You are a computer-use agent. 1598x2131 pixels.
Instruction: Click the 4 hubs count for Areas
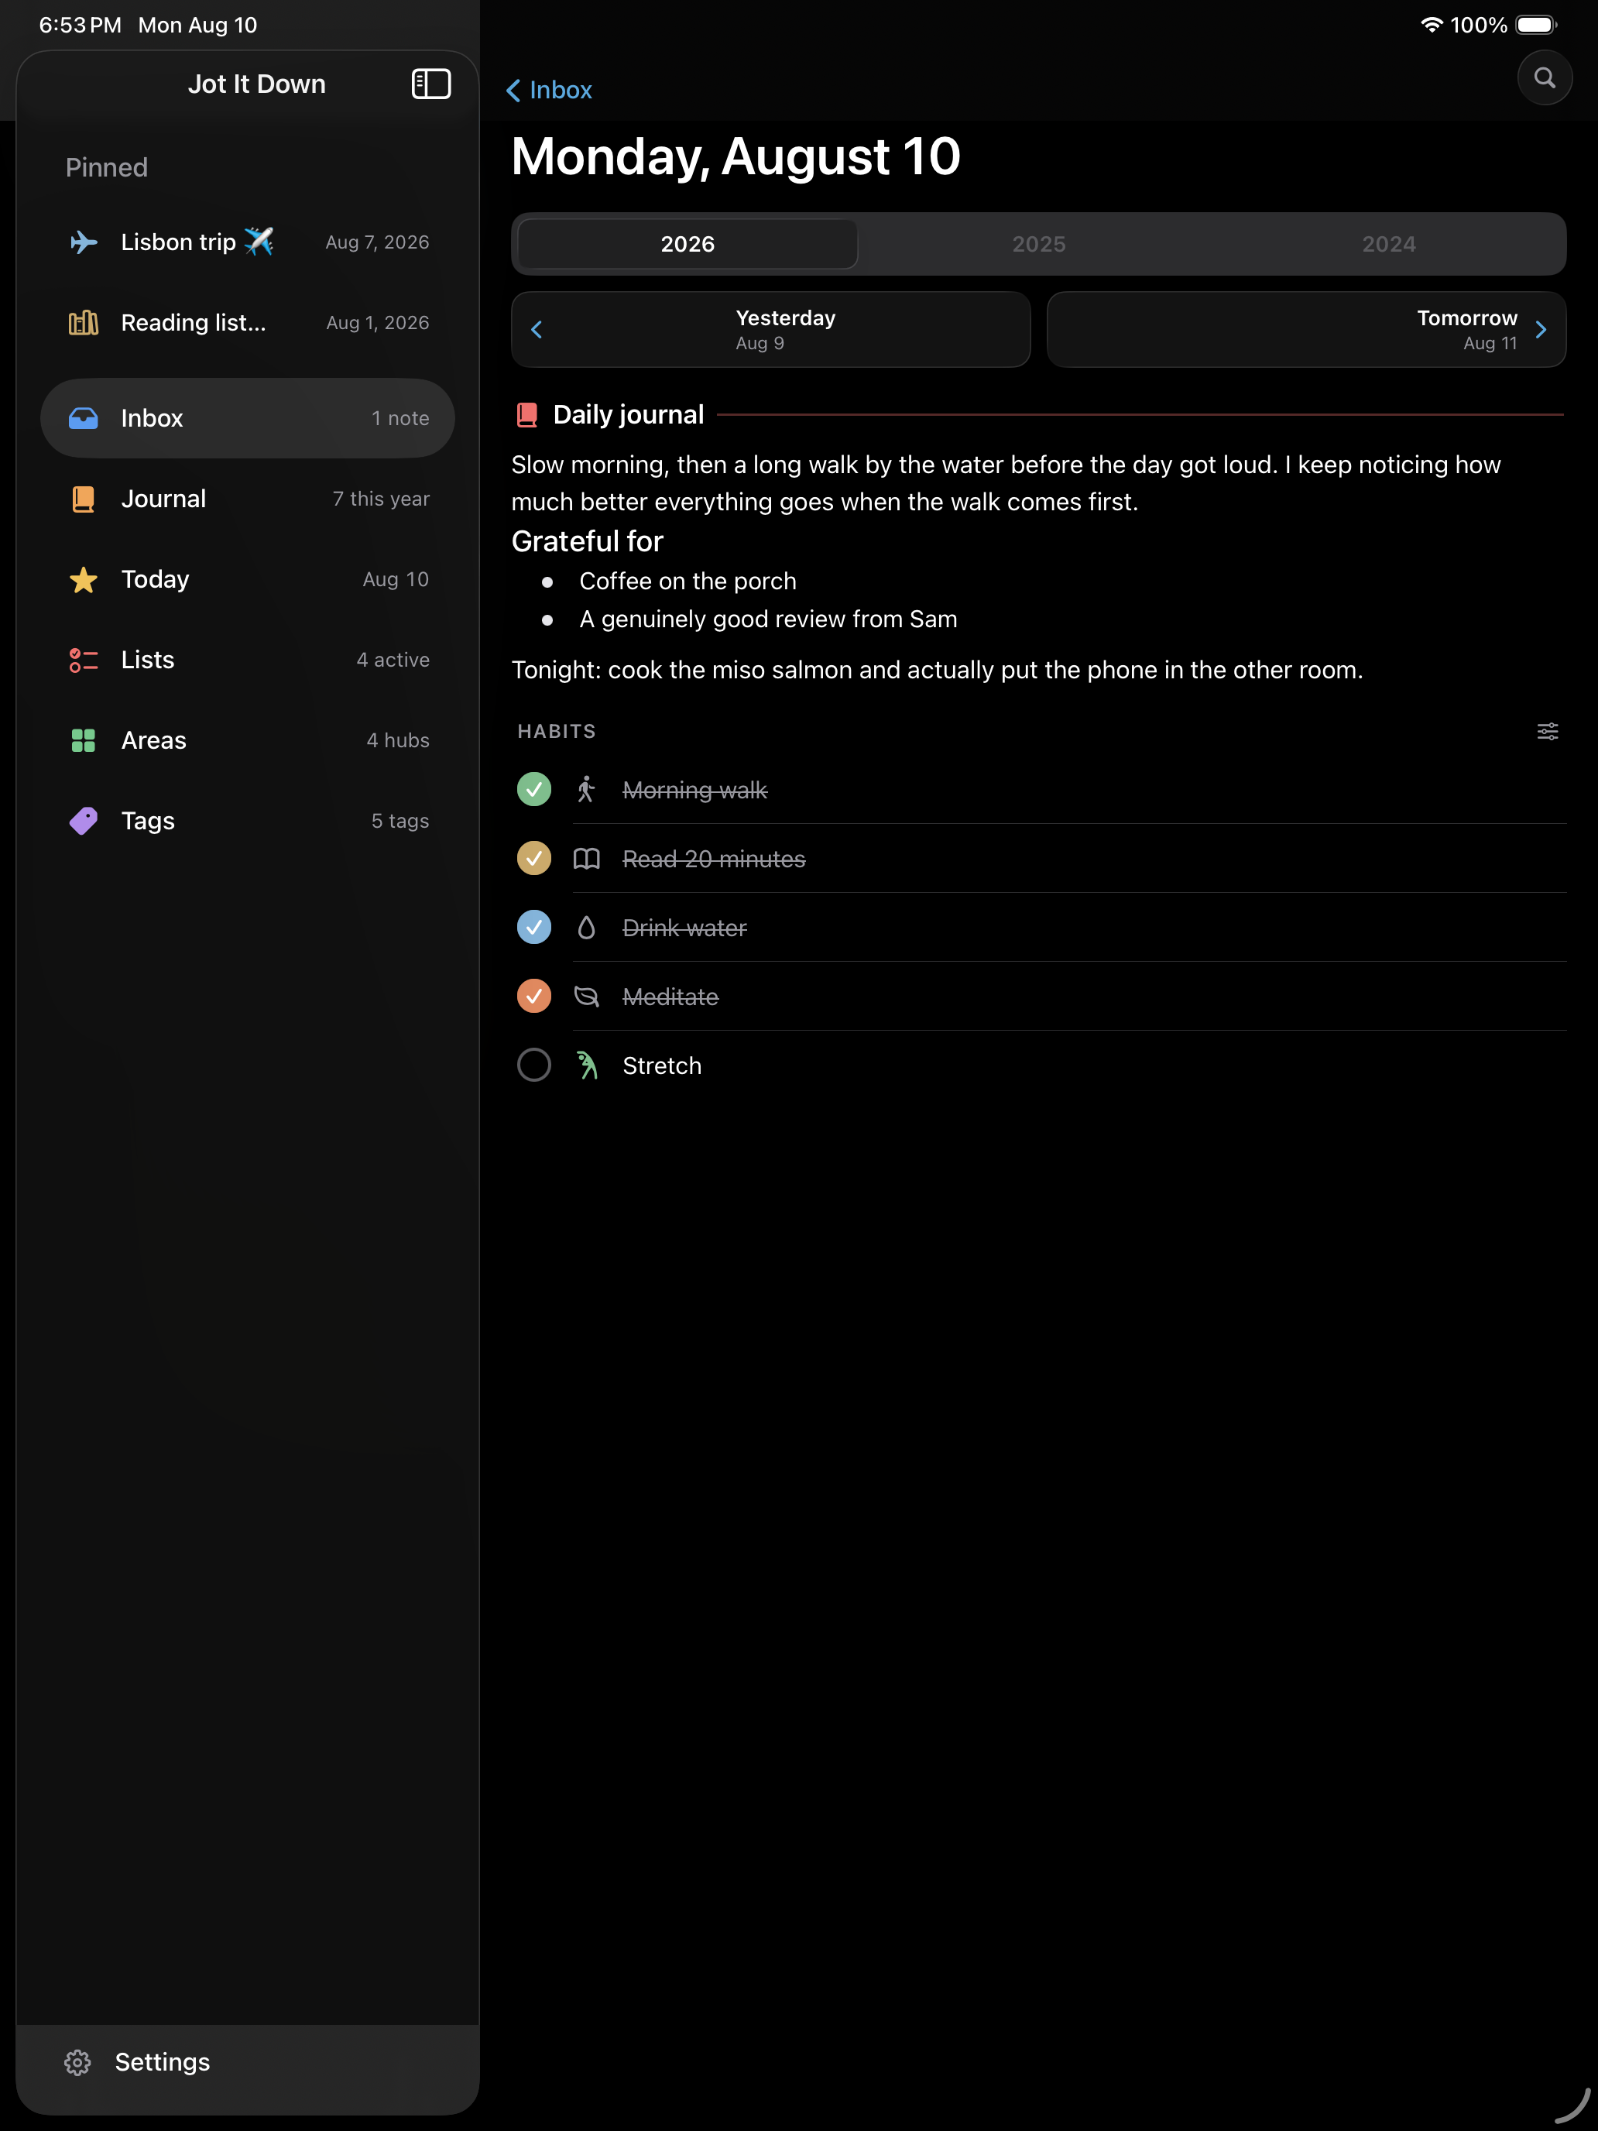(x=398, y=740)
